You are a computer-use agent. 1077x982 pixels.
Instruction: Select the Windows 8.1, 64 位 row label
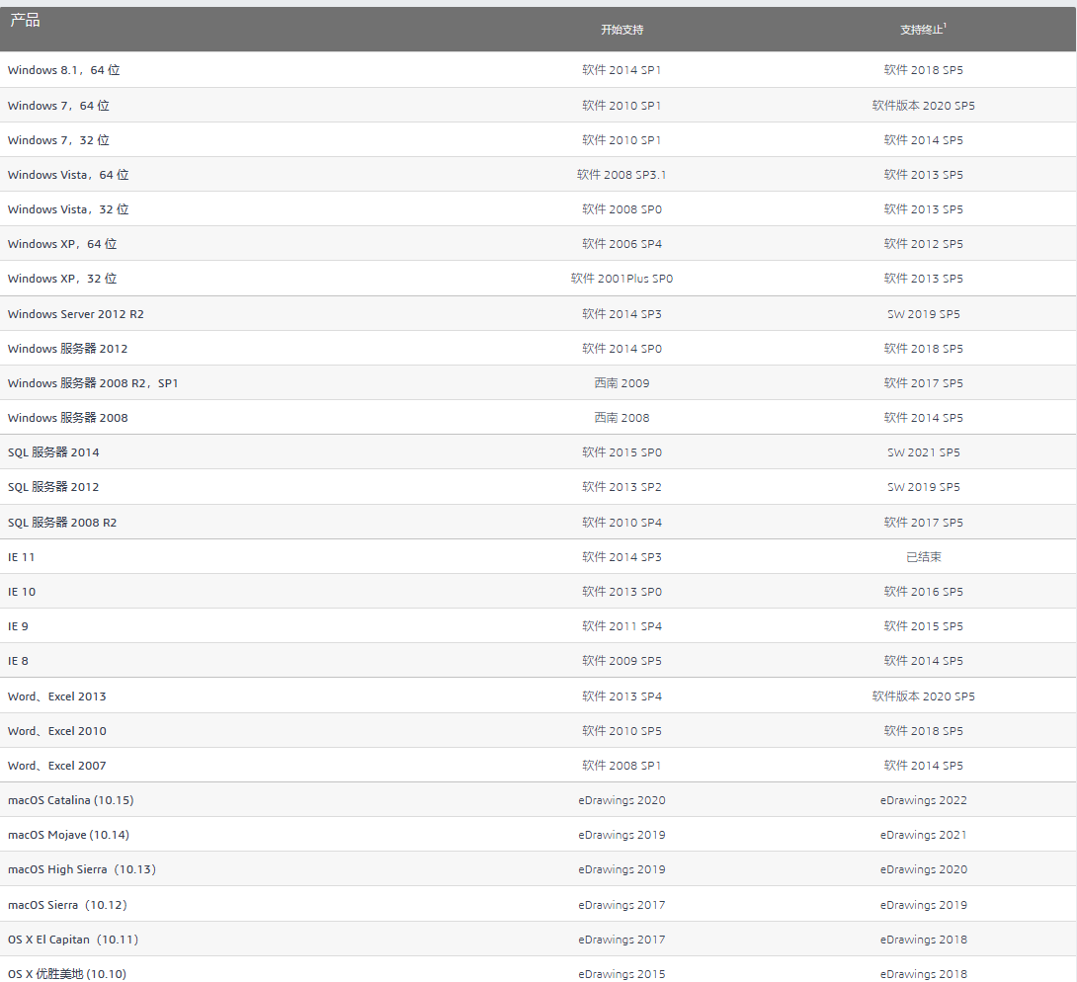[64, 70]
